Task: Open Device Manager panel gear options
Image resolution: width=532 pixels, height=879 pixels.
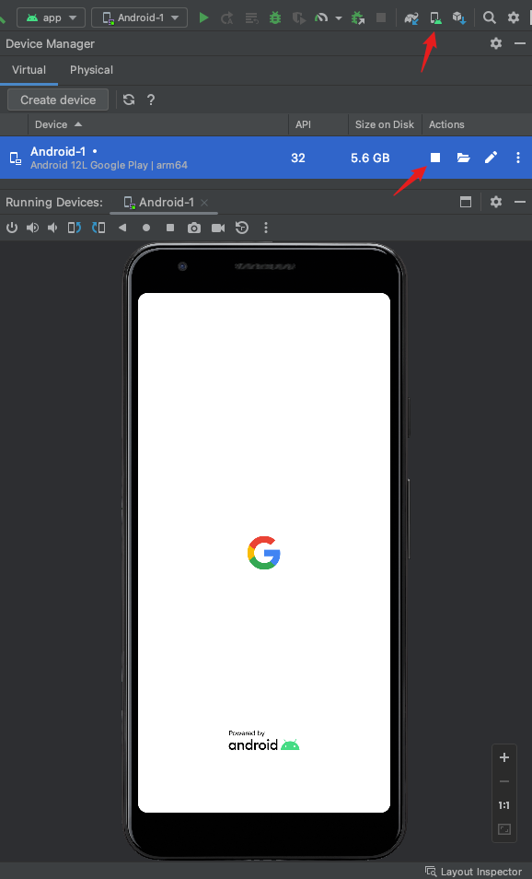Action: tap(496, 43)
